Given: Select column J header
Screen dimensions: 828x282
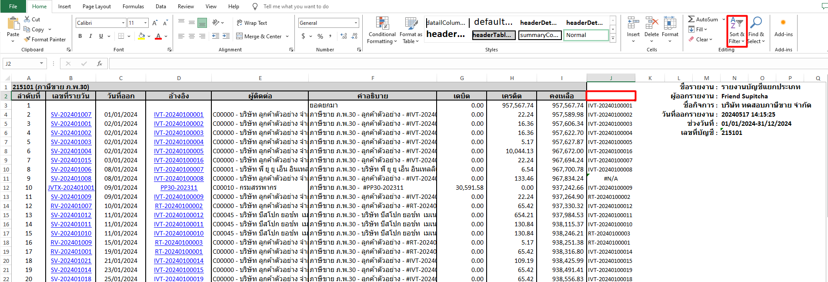Looking at the screenshot, I should tap(611, 78).
